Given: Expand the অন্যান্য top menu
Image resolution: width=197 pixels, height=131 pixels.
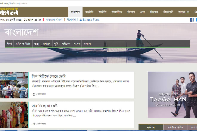Looking at the screenshot, I should coord(182,12).
